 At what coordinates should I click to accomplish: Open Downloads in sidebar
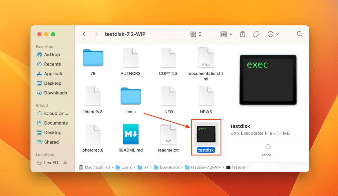(x=52, y=93)
